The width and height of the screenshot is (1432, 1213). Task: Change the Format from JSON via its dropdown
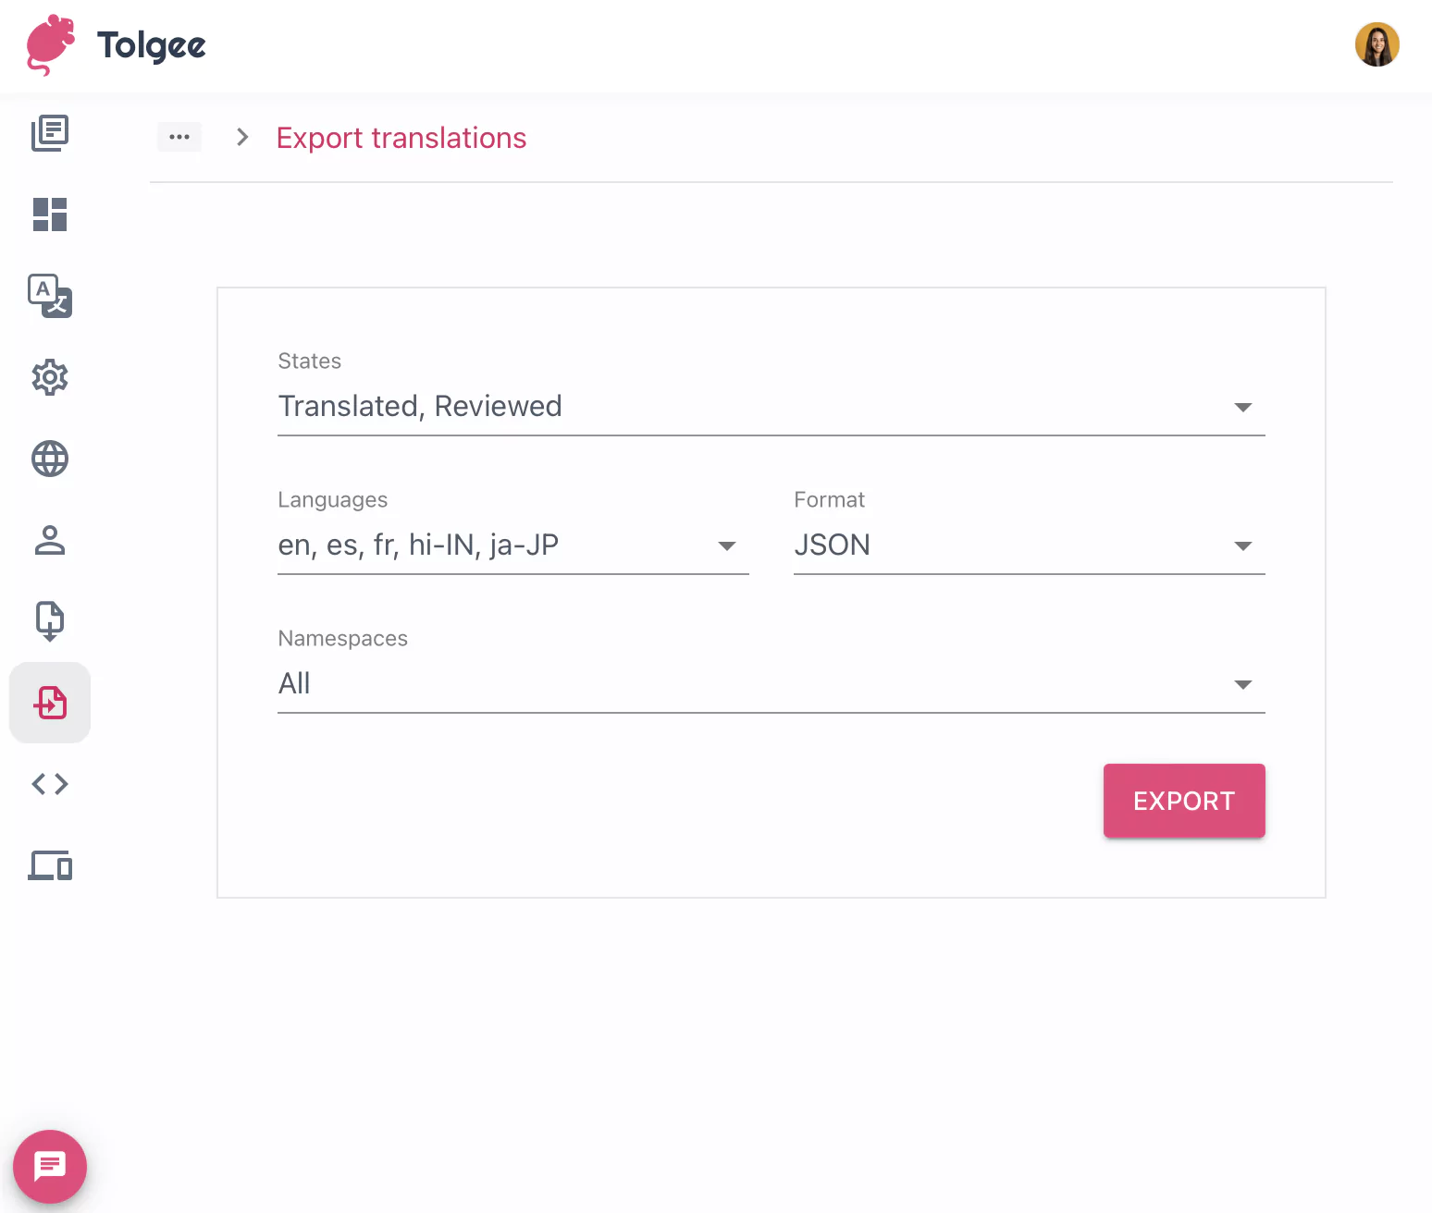1243,545
